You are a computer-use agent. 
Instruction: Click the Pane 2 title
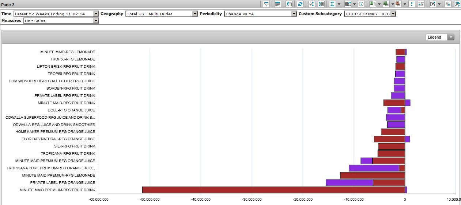[x=8, y=4]
